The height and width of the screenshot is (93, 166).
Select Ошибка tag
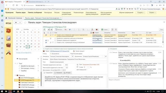tap(24, 71)
